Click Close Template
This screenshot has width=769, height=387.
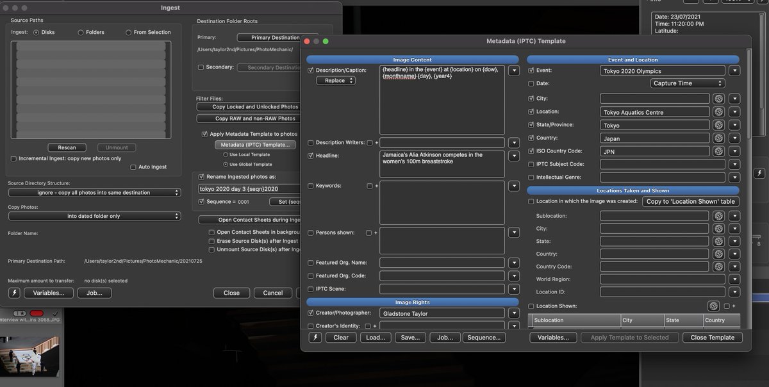[712, 338]
